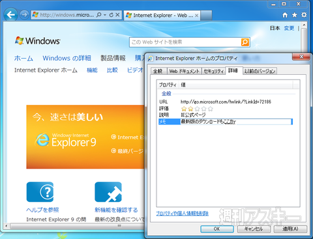Open the ビデオ sub-navigation link
The width and height of the screenshot is (313, 239).
click(135, 70)
